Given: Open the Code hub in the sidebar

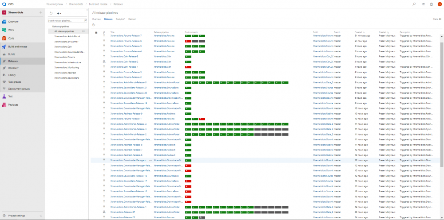Looking at the screenshot, I should [11, 38].
